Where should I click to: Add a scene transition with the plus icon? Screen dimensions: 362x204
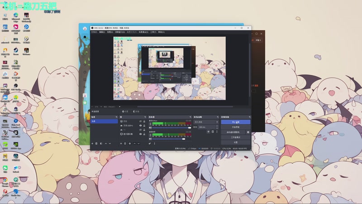208,131
